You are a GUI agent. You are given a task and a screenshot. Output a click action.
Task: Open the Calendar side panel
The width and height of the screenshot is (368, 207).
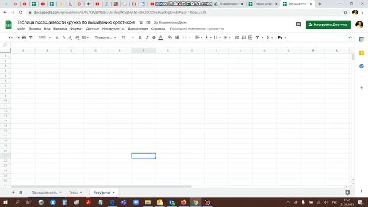tap(362, 40)
